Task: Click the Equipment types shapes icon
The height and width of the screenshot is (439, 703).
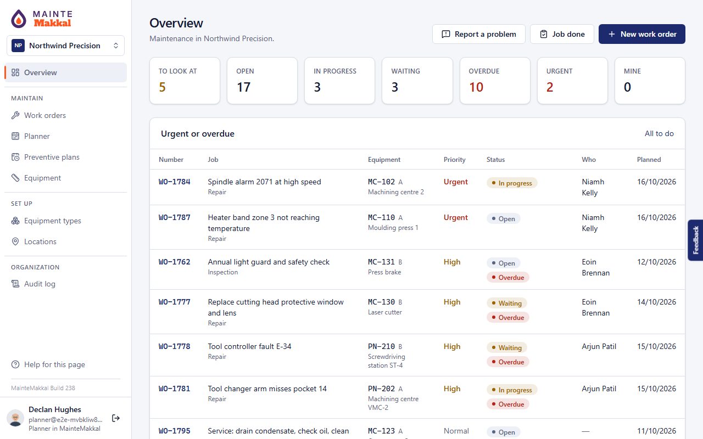Action: 15,221
